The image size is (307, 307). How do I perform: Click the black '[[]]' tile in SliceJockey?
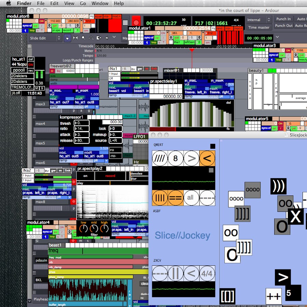coord(227,296)
